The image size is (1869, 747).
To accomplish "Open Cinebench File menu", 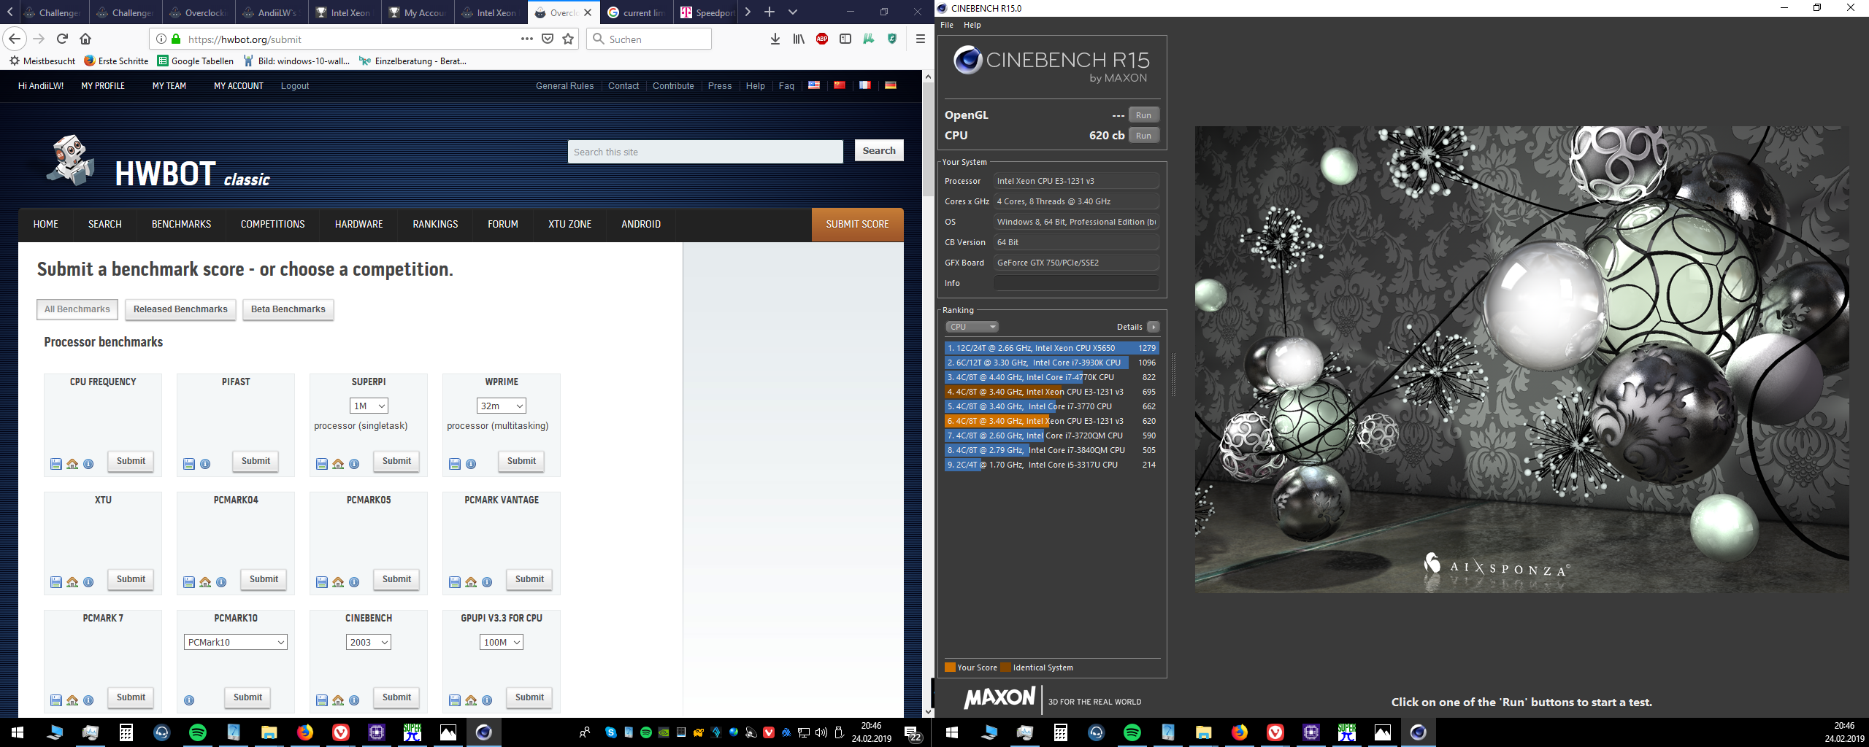I will (947, 25).
